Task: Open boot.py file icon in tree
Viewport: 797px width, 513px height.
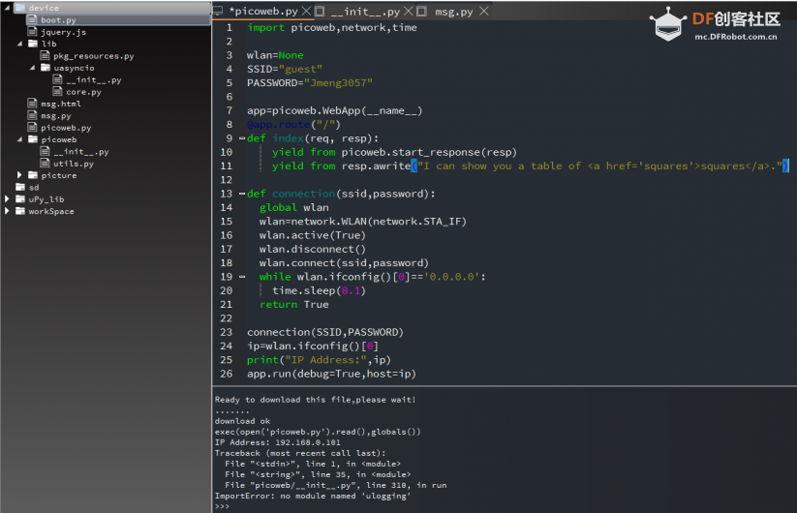Action: pyautogui.click(x=33, y=20)
